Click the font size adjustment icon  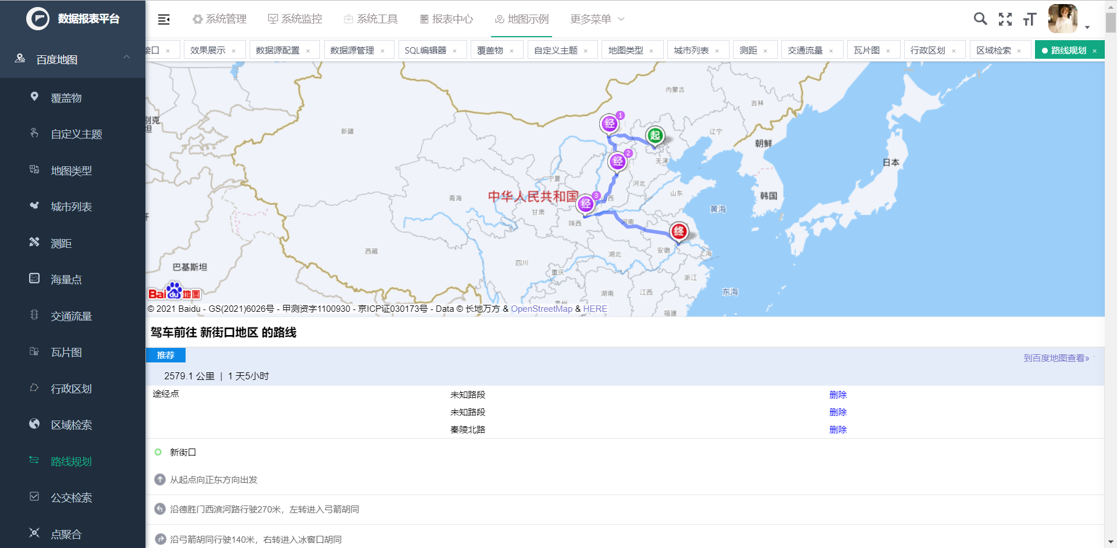[1029, 19]
